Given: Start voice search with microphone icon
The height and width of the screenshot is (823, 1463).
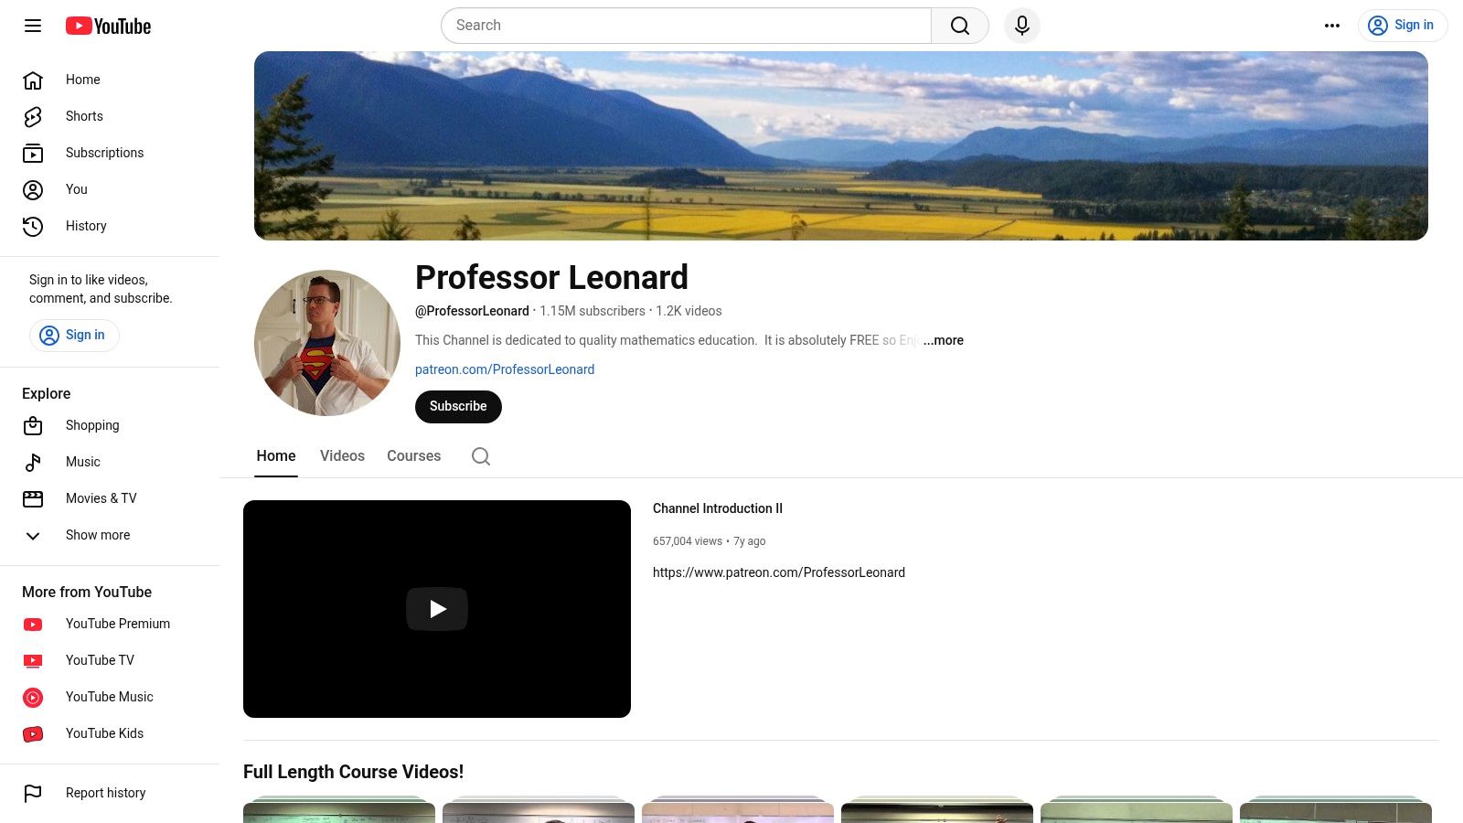Looking at the screenshot, I should coord(1022,26).
